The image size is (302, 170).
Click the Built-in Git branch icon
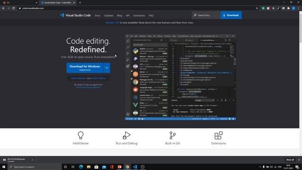[172, 136]
